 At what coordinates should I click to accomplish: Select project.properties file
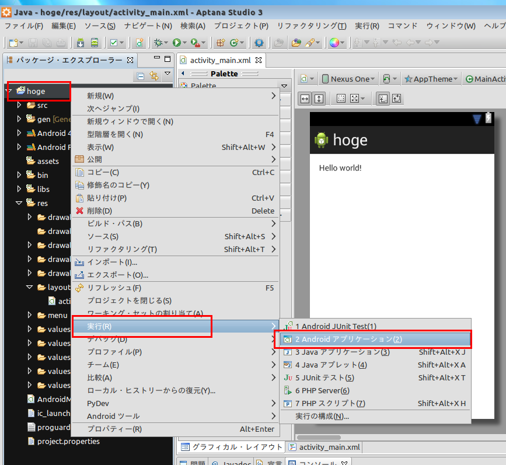point(64,442)
